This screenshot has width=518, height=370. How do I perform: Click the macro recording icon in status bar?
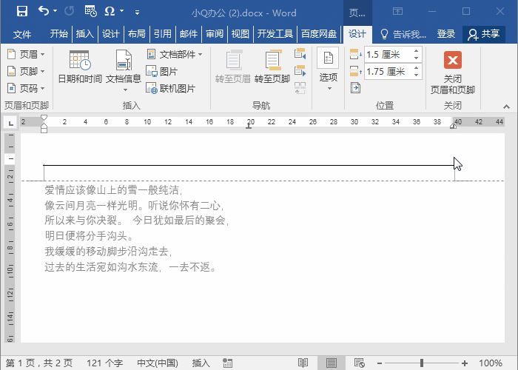click(x=229, y=363)
